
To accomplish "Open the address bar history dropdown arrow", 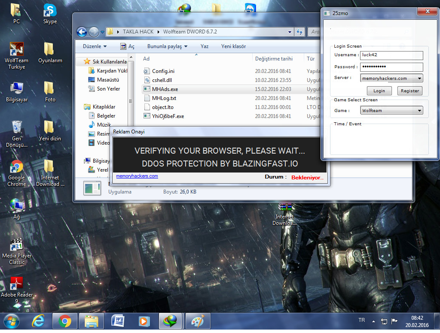I will (290, 32).
